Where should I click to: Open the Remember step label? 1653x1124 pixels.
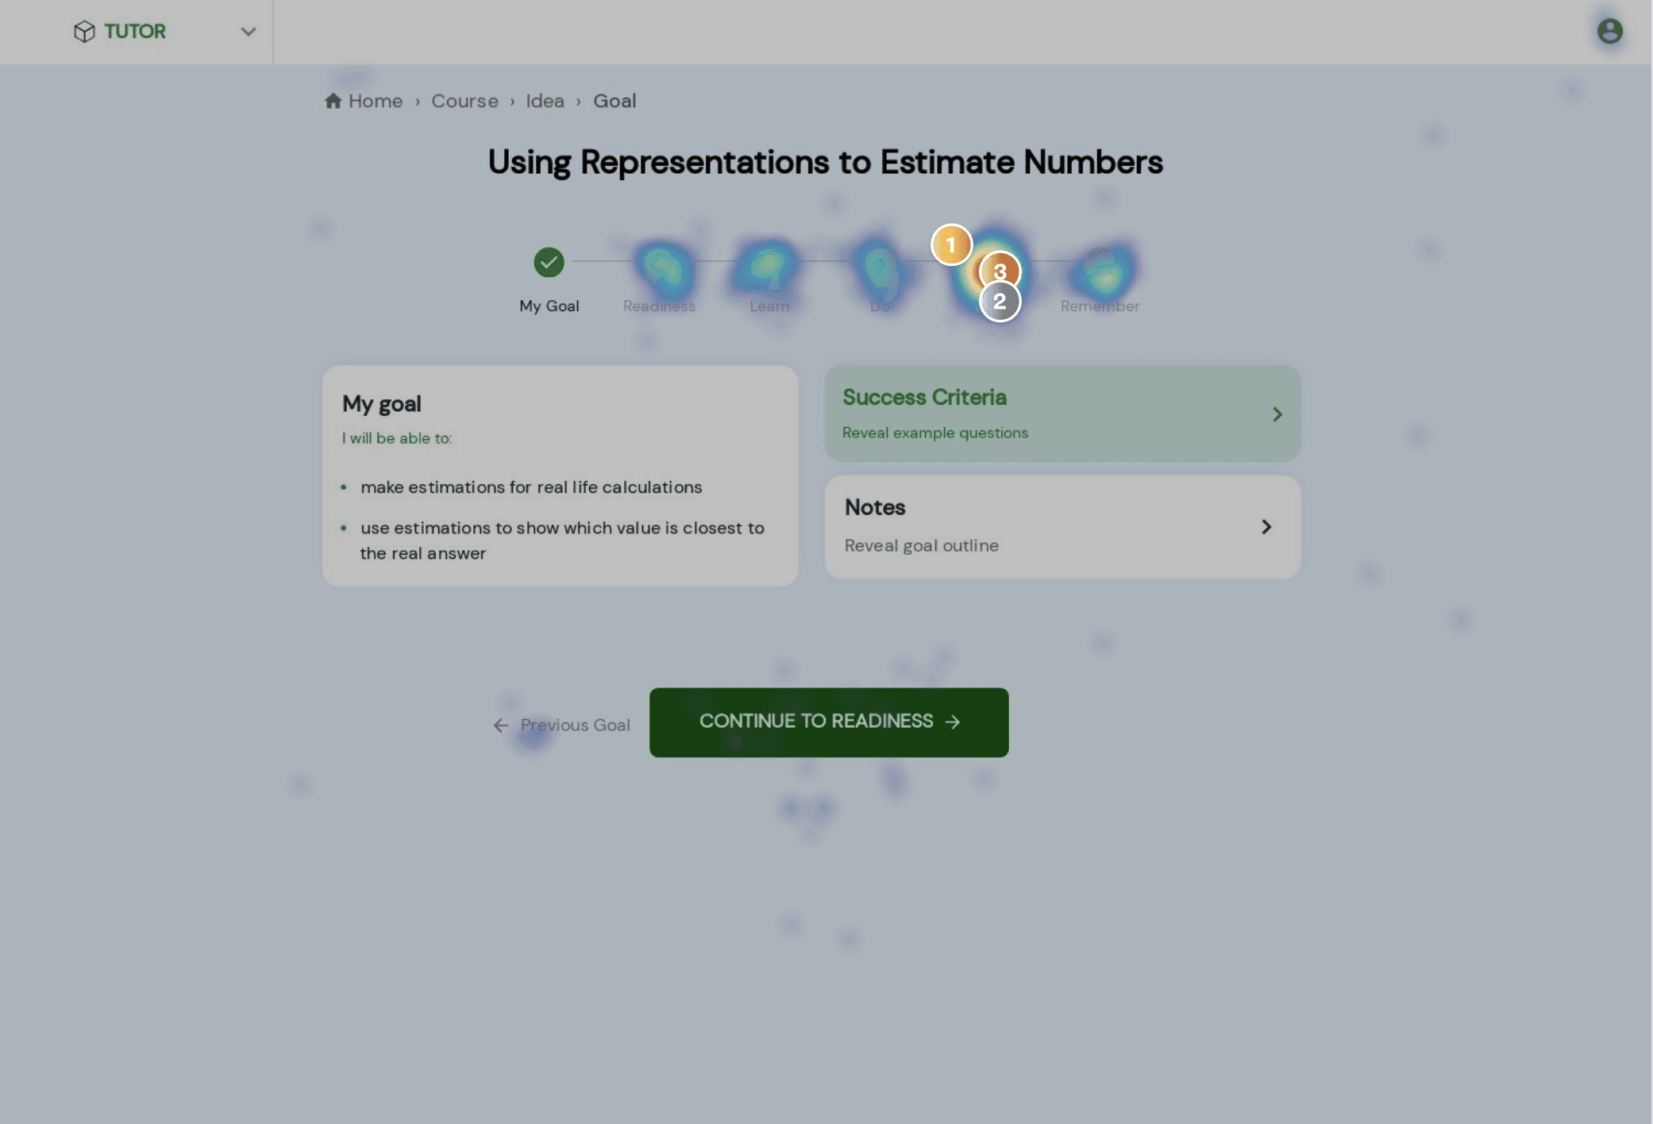1100,306
